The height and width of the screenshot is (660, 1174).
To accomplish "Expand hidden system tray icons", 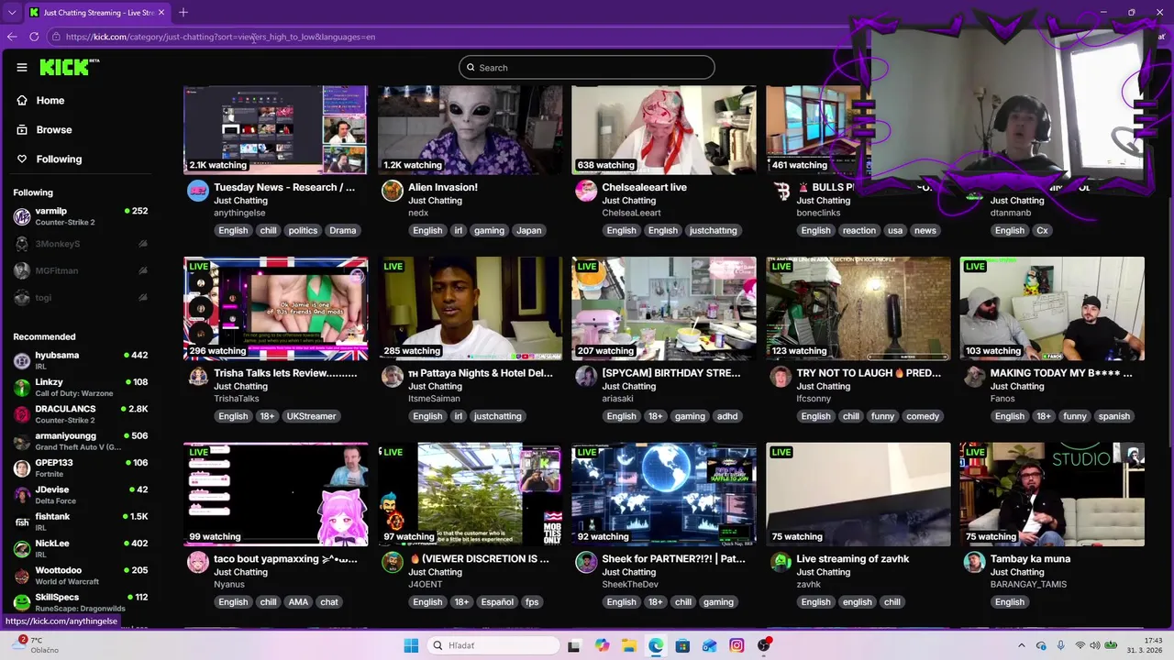I will (1021, 645).
